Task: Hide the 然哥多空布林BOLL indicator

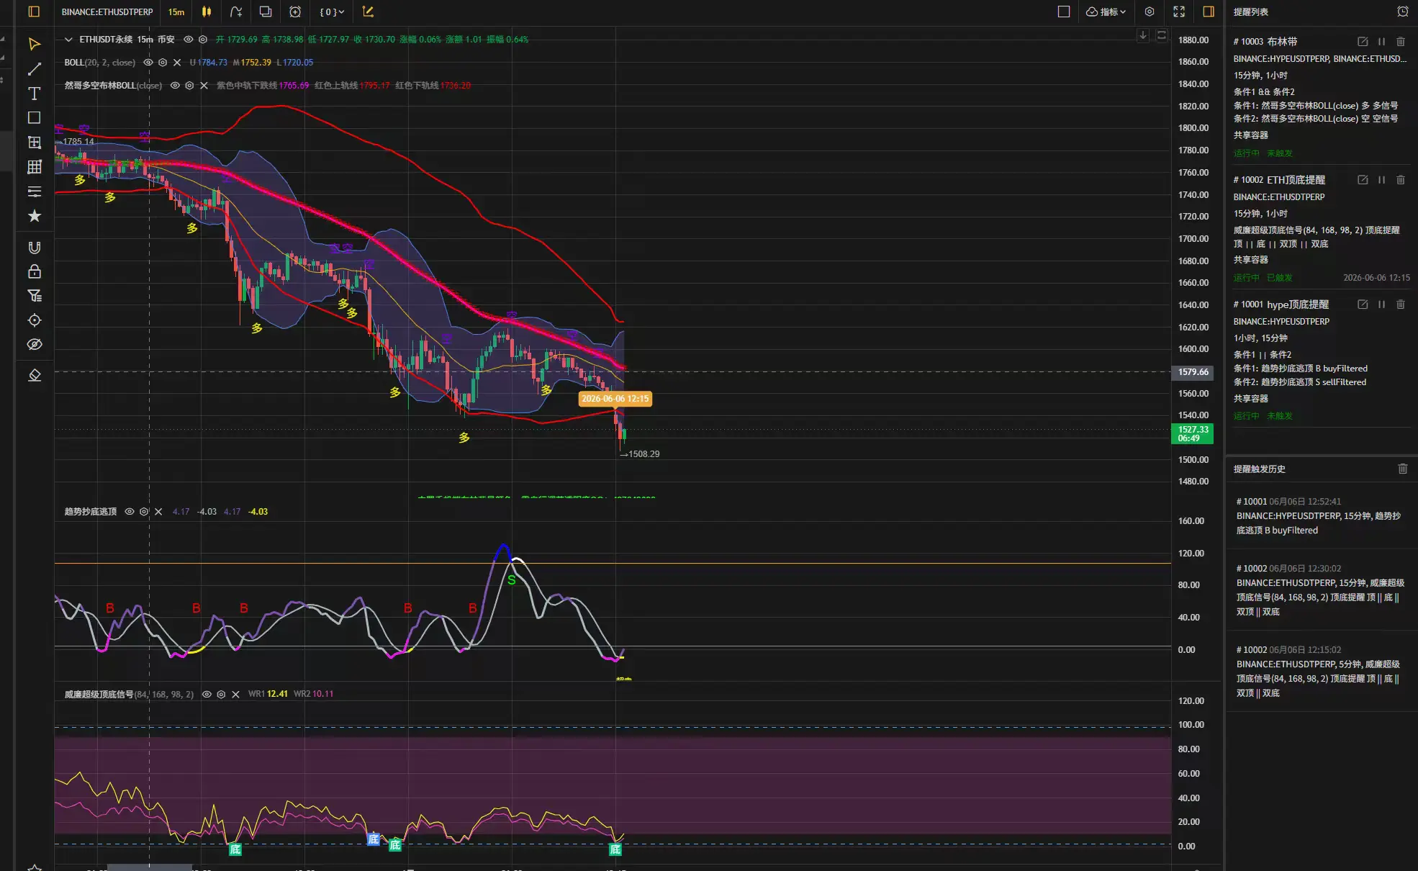Action: [x=175, y=86]
